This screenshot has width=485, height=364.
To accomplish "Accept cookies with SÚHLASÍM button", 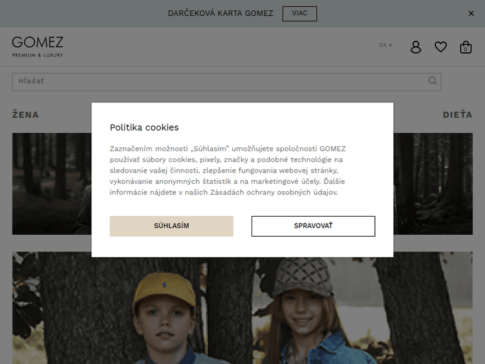I will [x=171, y=226].
